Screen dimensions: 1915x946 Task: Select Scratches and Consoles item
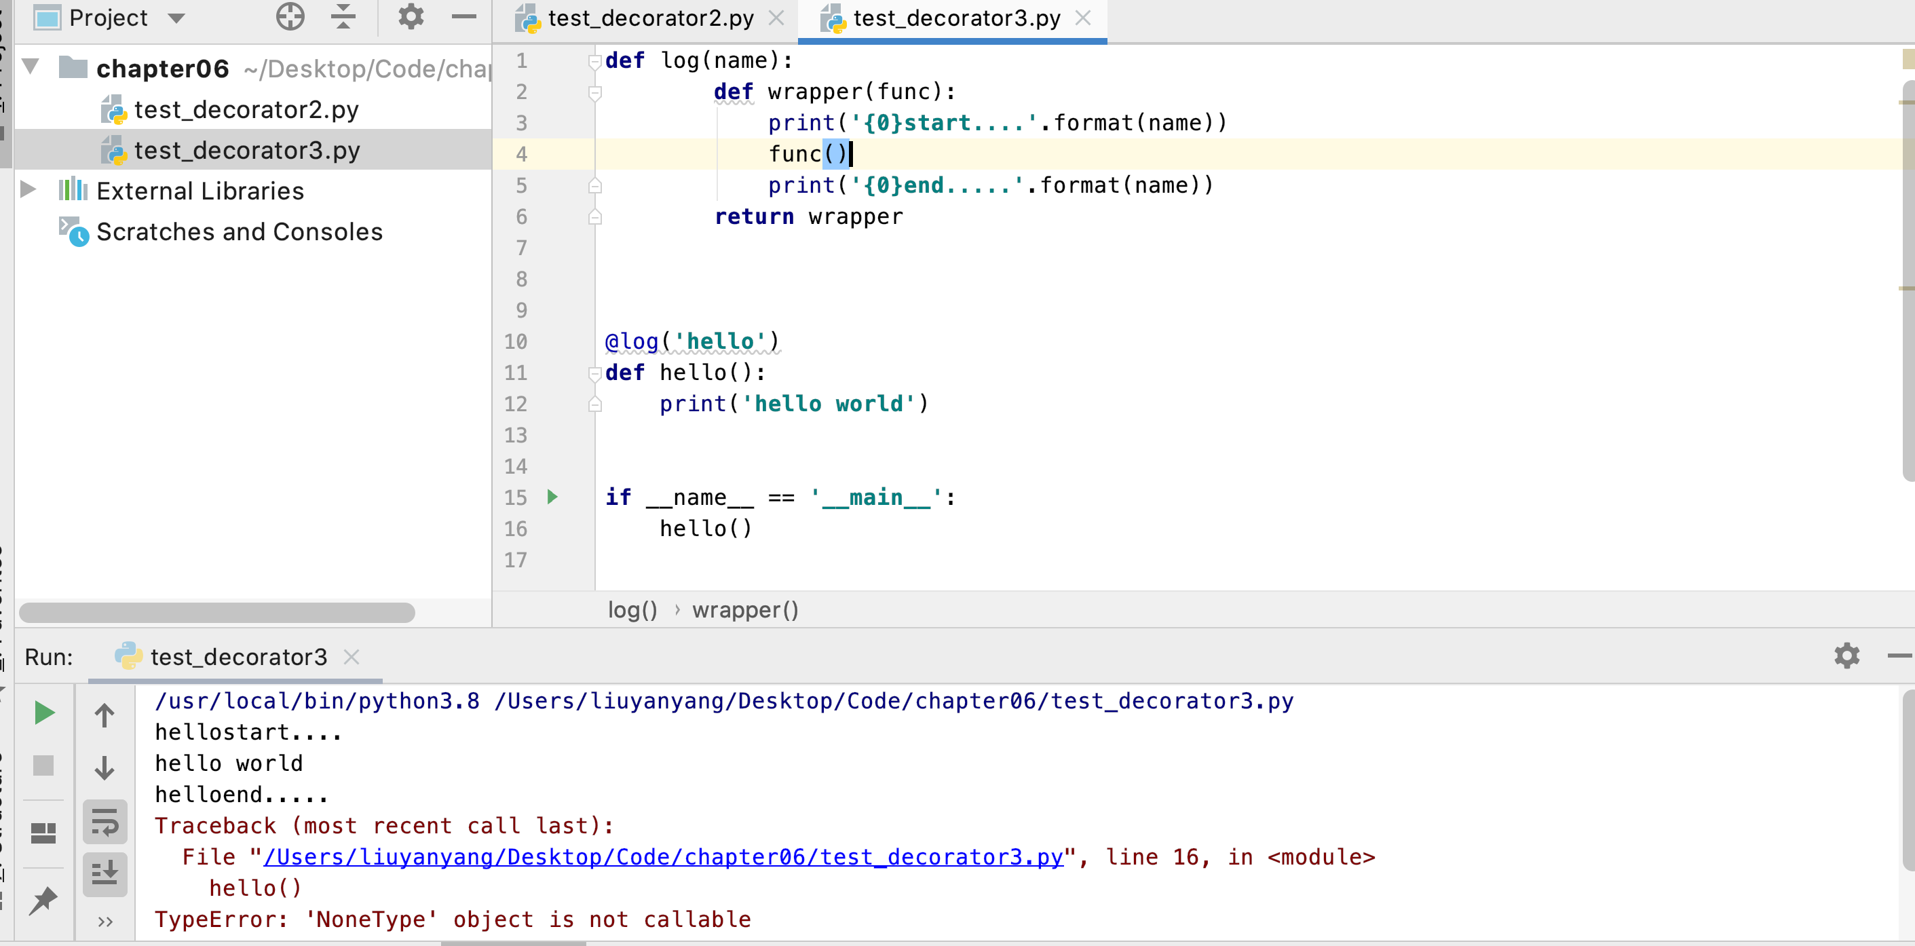point(240,232)
